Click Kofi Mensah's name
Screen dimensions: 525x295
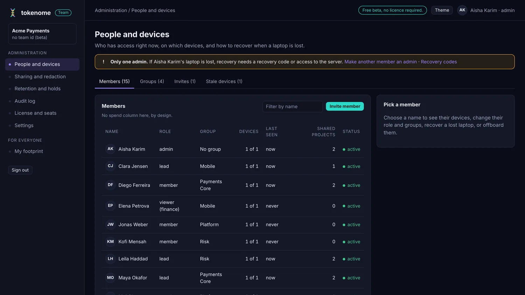132,242
